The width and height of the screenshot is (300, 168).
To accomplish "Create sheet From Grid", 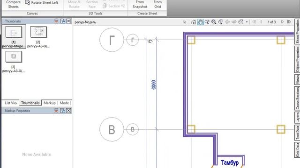I will pos(157,4).
